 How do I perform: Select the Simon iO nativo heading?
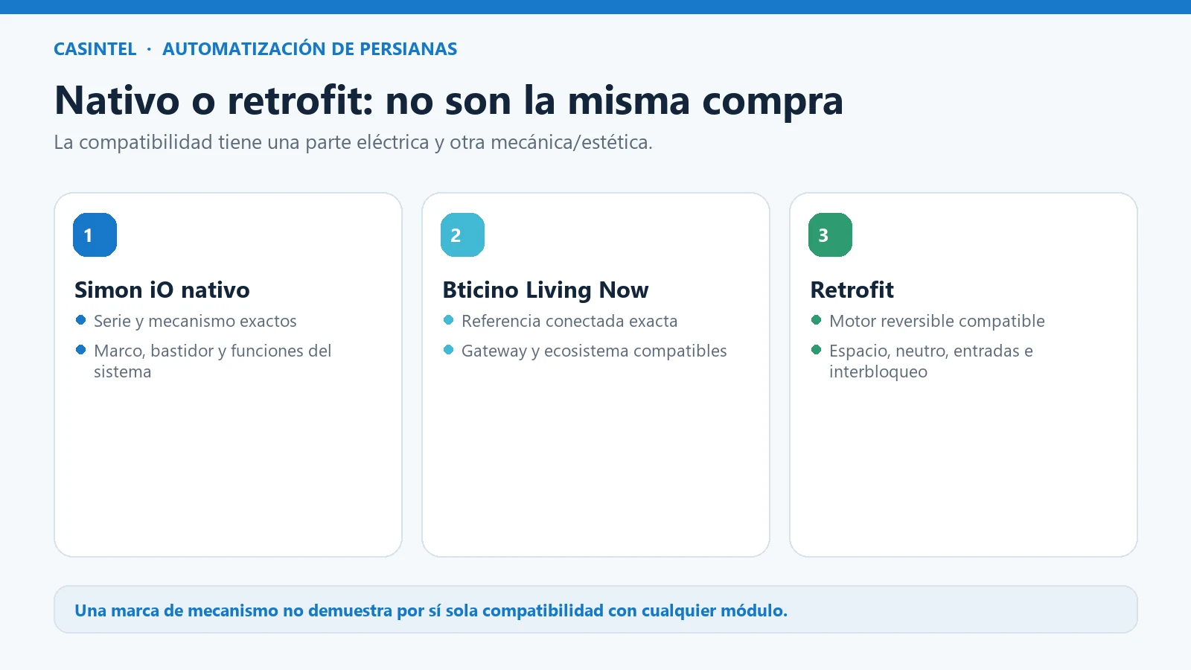pos(162,290)
